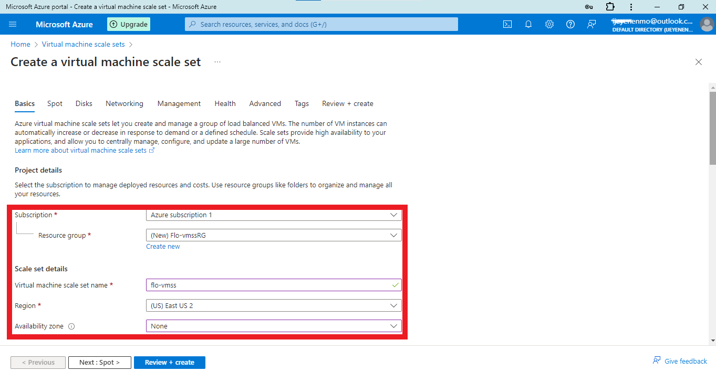The width and height of the screenshot is (716, 382).
Task: Click Create new resource group link
Action: click(163, 247)
